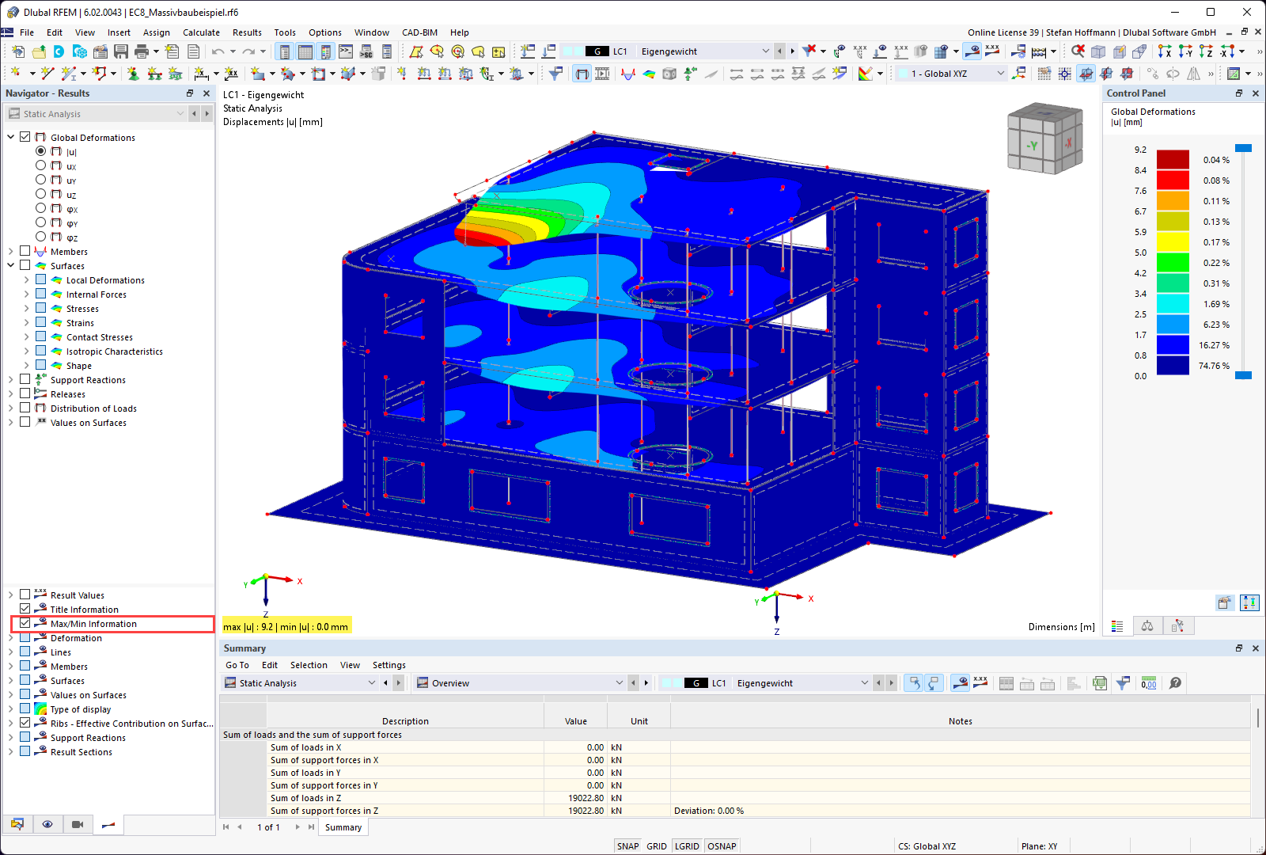Click the Control Panel filter tab icon
Viewport: 1266px width, 855px height.
(x=1177, y=626)
